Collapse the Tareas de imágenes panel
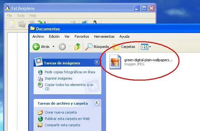 [97, 62]
